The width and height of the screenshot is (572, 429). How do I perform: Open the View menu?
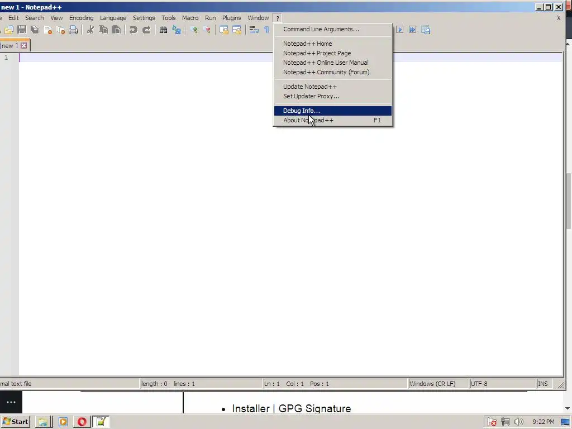56,18
